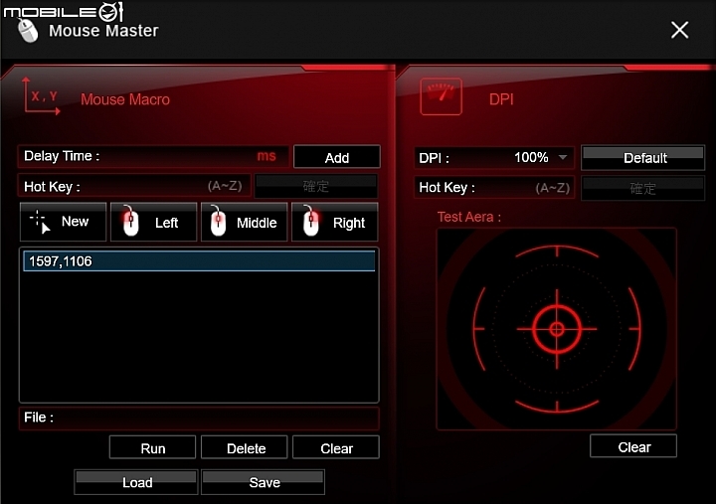Select the 1597,1106 macro entry
The height and width of the screenshot is (504, 716).
(199, 261)
